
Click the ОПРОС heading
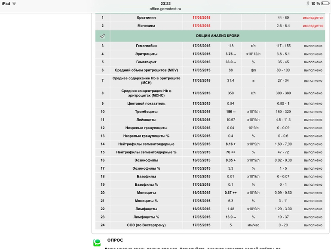tap(115, 240)
